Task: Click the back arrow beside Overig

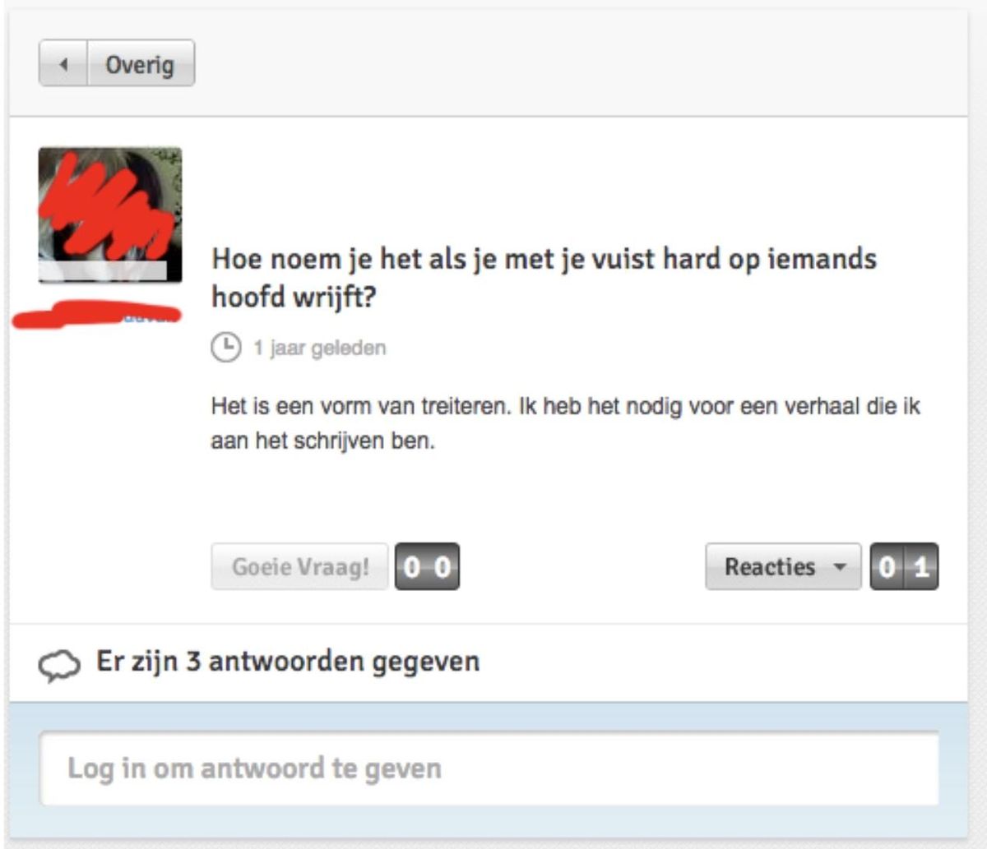Action: click(63, 63)
